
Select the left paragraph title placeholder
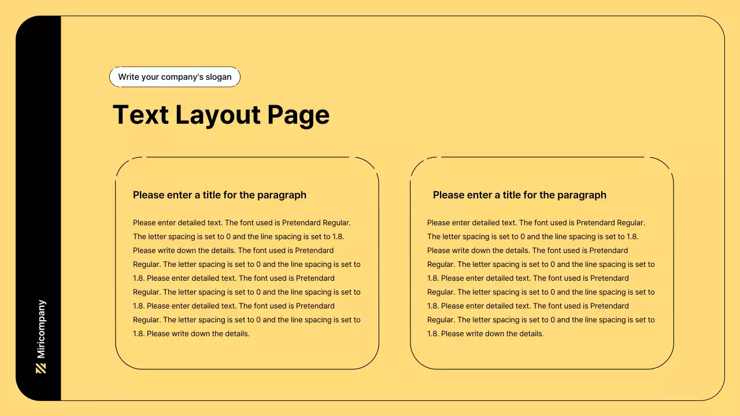(x=220, y=195)
